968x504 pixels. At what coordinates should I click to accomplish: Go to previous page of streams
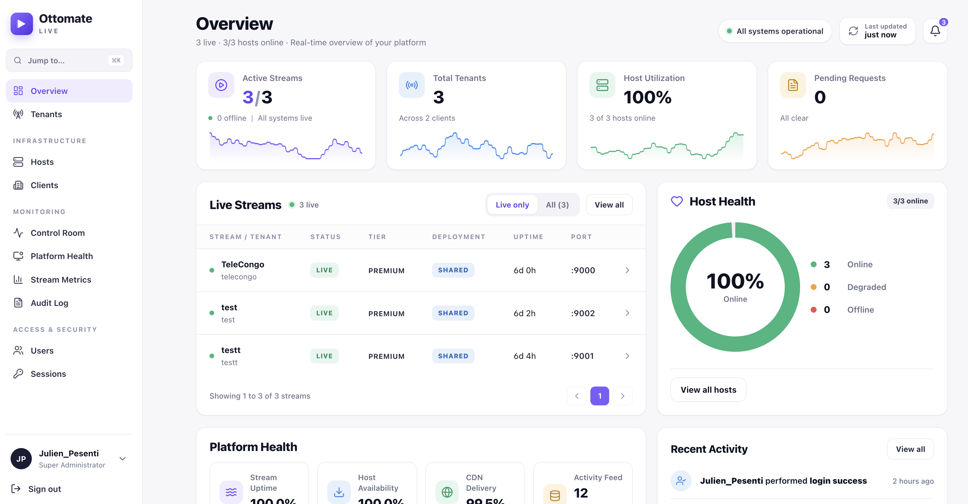(x=577, y=396)
